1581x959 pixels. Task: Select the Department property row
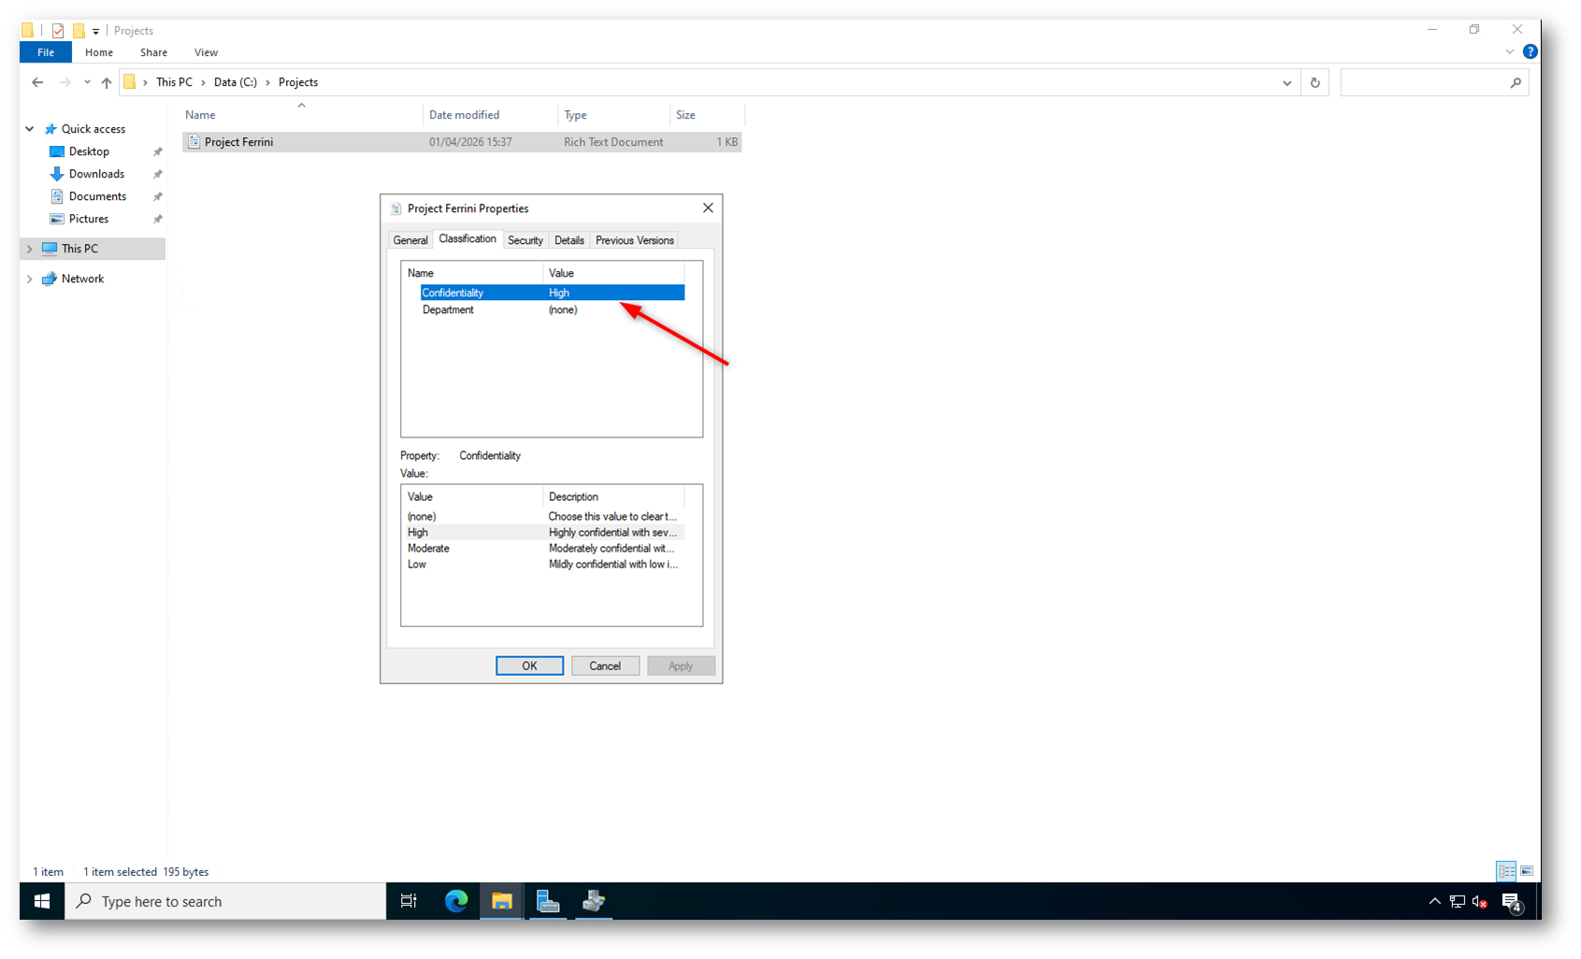pos(449,310)
